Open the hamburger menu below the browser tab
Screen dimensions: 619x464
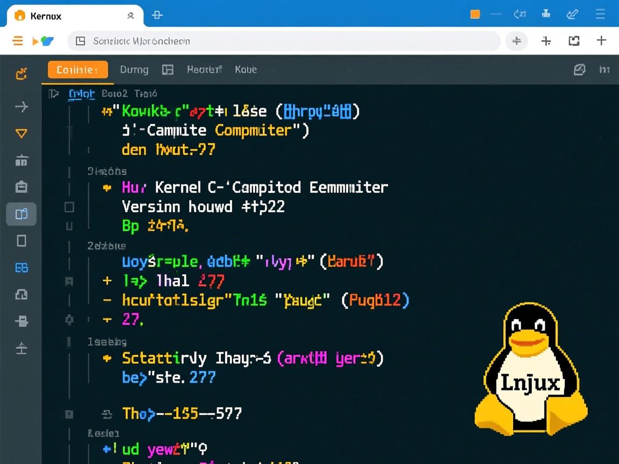pyautogui.click(x=17, y=41)
